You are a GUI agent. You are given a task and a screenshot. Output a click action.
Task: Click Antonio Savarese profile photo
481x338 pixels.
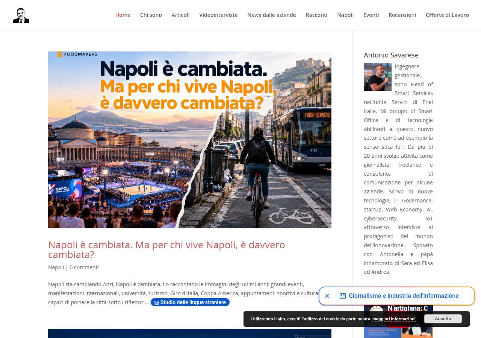point(378,77)
